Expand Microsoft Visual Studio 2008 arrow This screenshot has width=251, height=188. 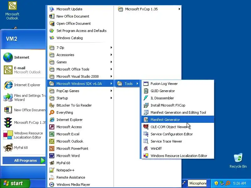[x=111, y=76]
